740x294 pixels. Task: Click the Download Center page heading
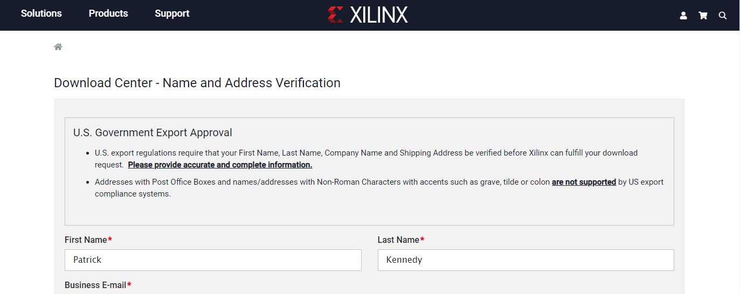pyautogui.click(x=197, y=83)
